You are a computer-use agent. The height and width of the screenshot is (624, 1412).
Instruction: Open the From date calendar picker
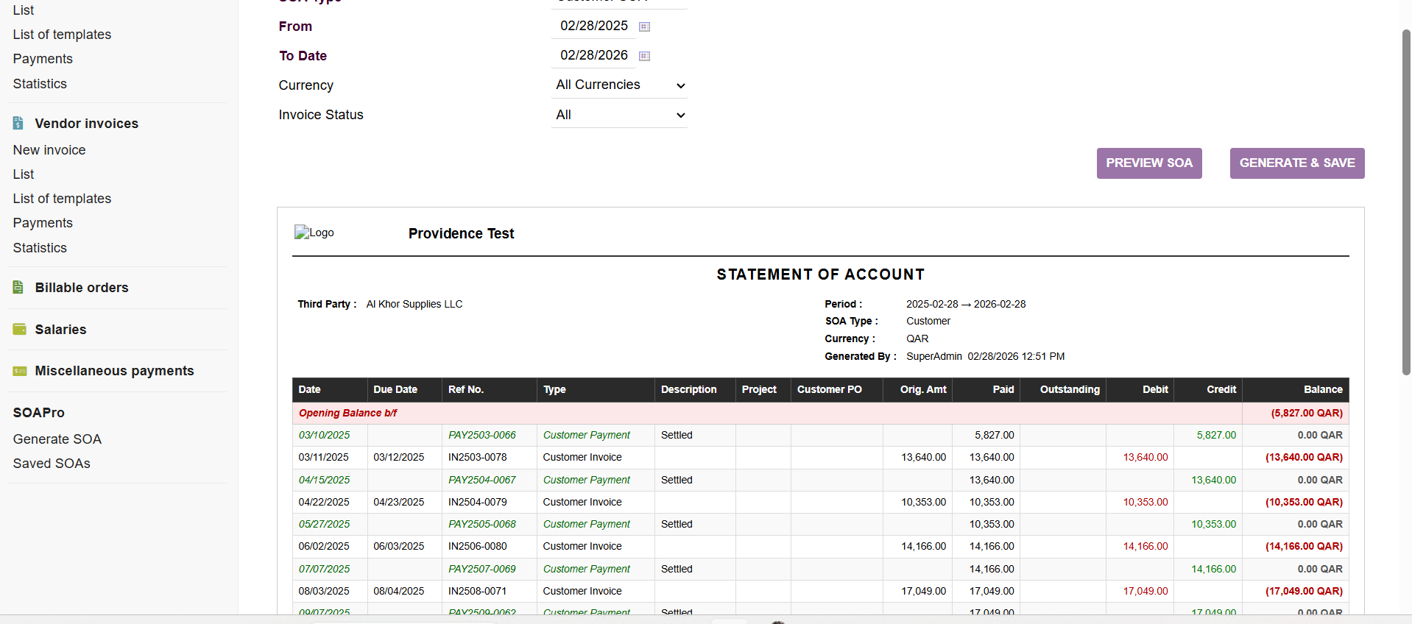644,26
